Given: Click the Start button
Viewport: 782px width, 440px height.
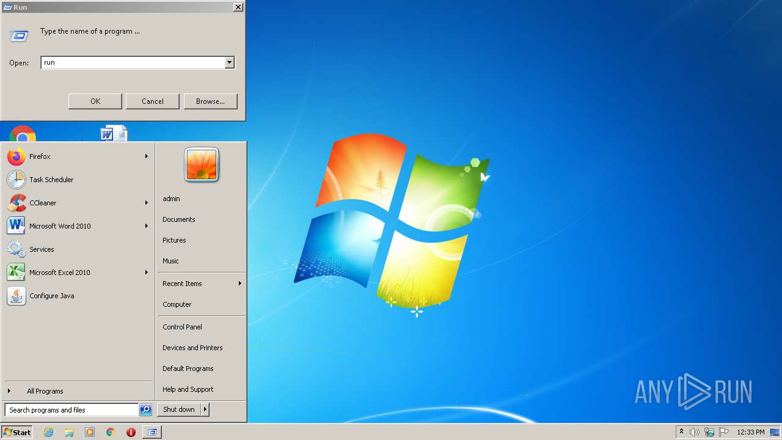Looking at the screenshot, I should [17, 432].
